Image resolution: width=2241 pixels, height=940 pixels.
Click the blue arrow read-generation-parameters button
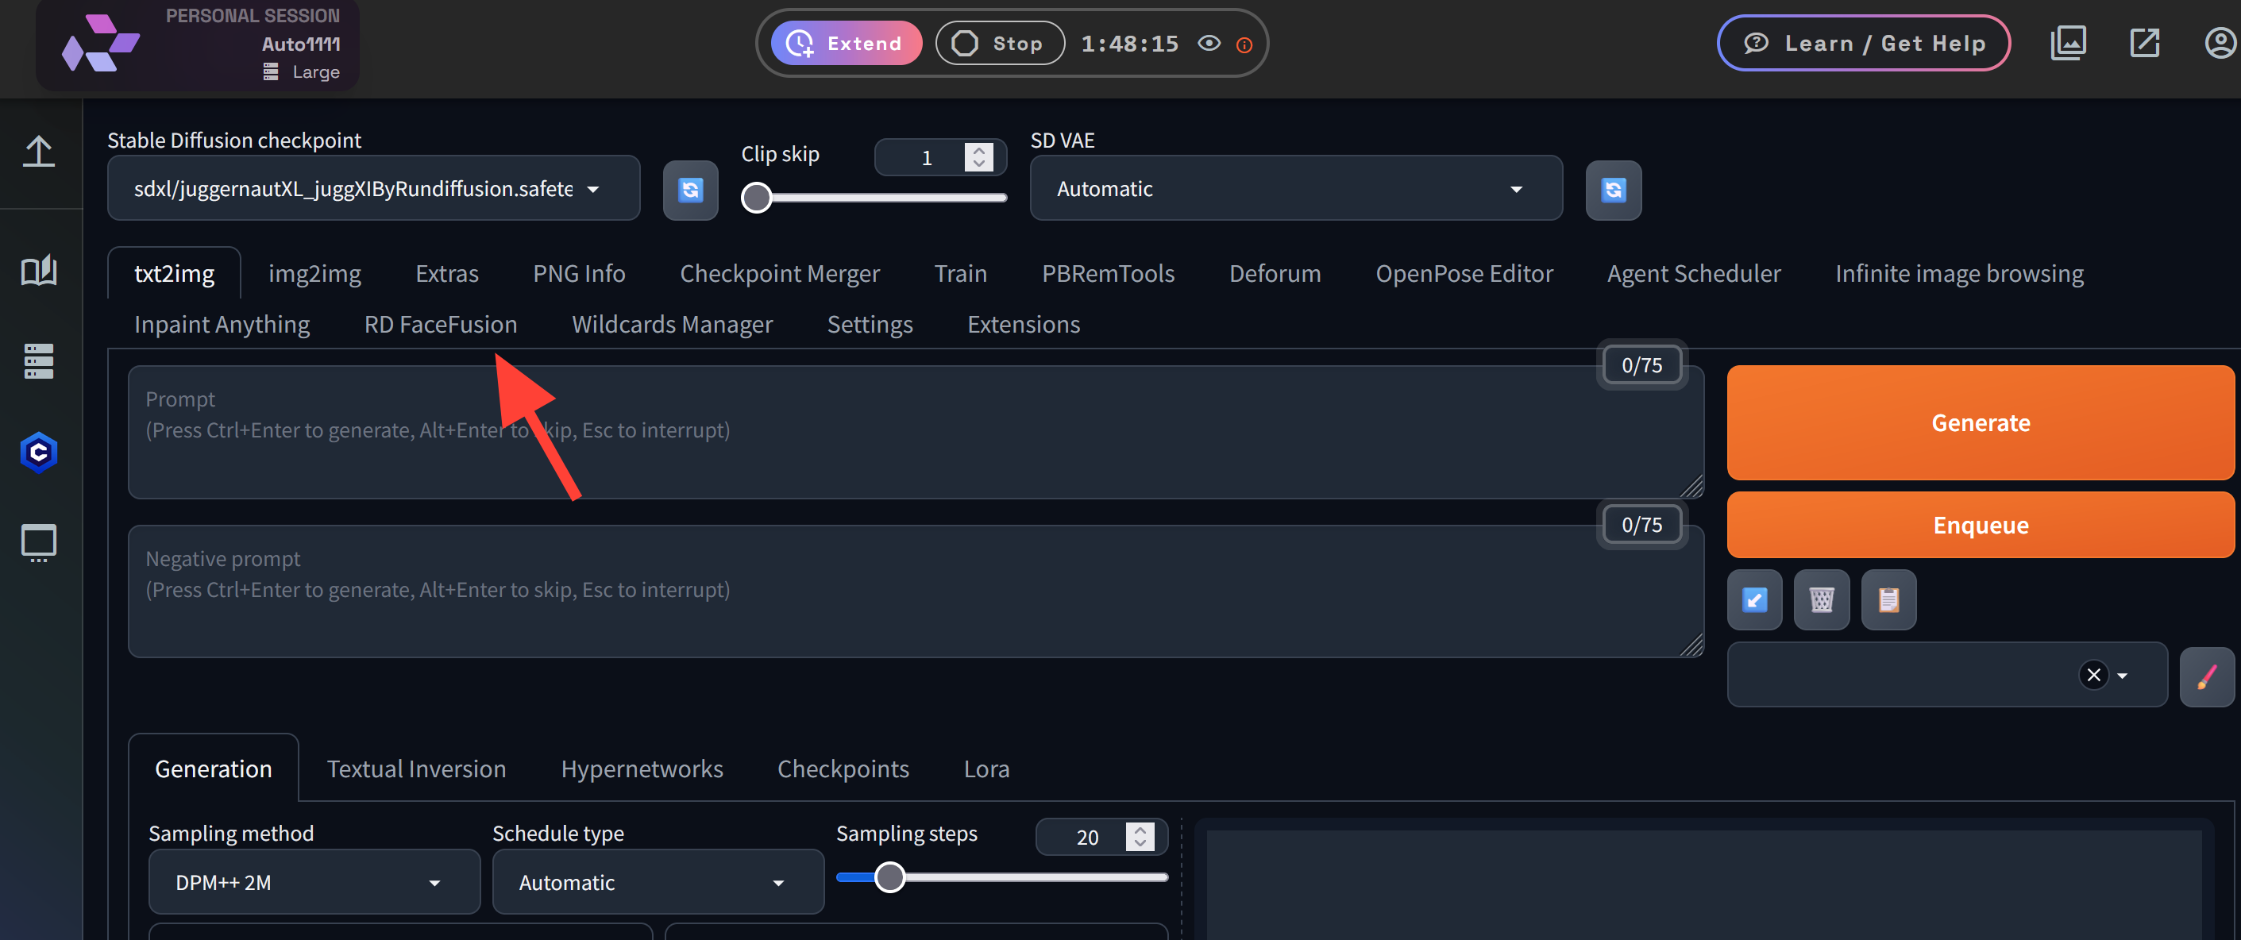coord(1755,599)
